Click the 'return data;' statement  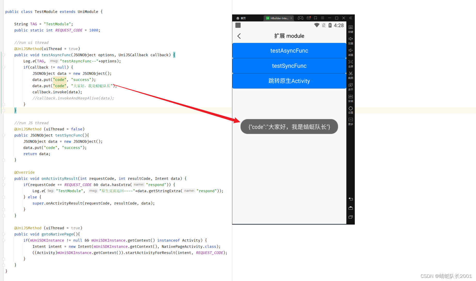[37, 154]
